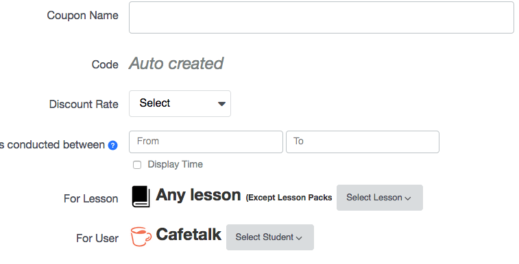Click the To date field
Viewport: 519px width, 264px height.
(x=363, y=142)
